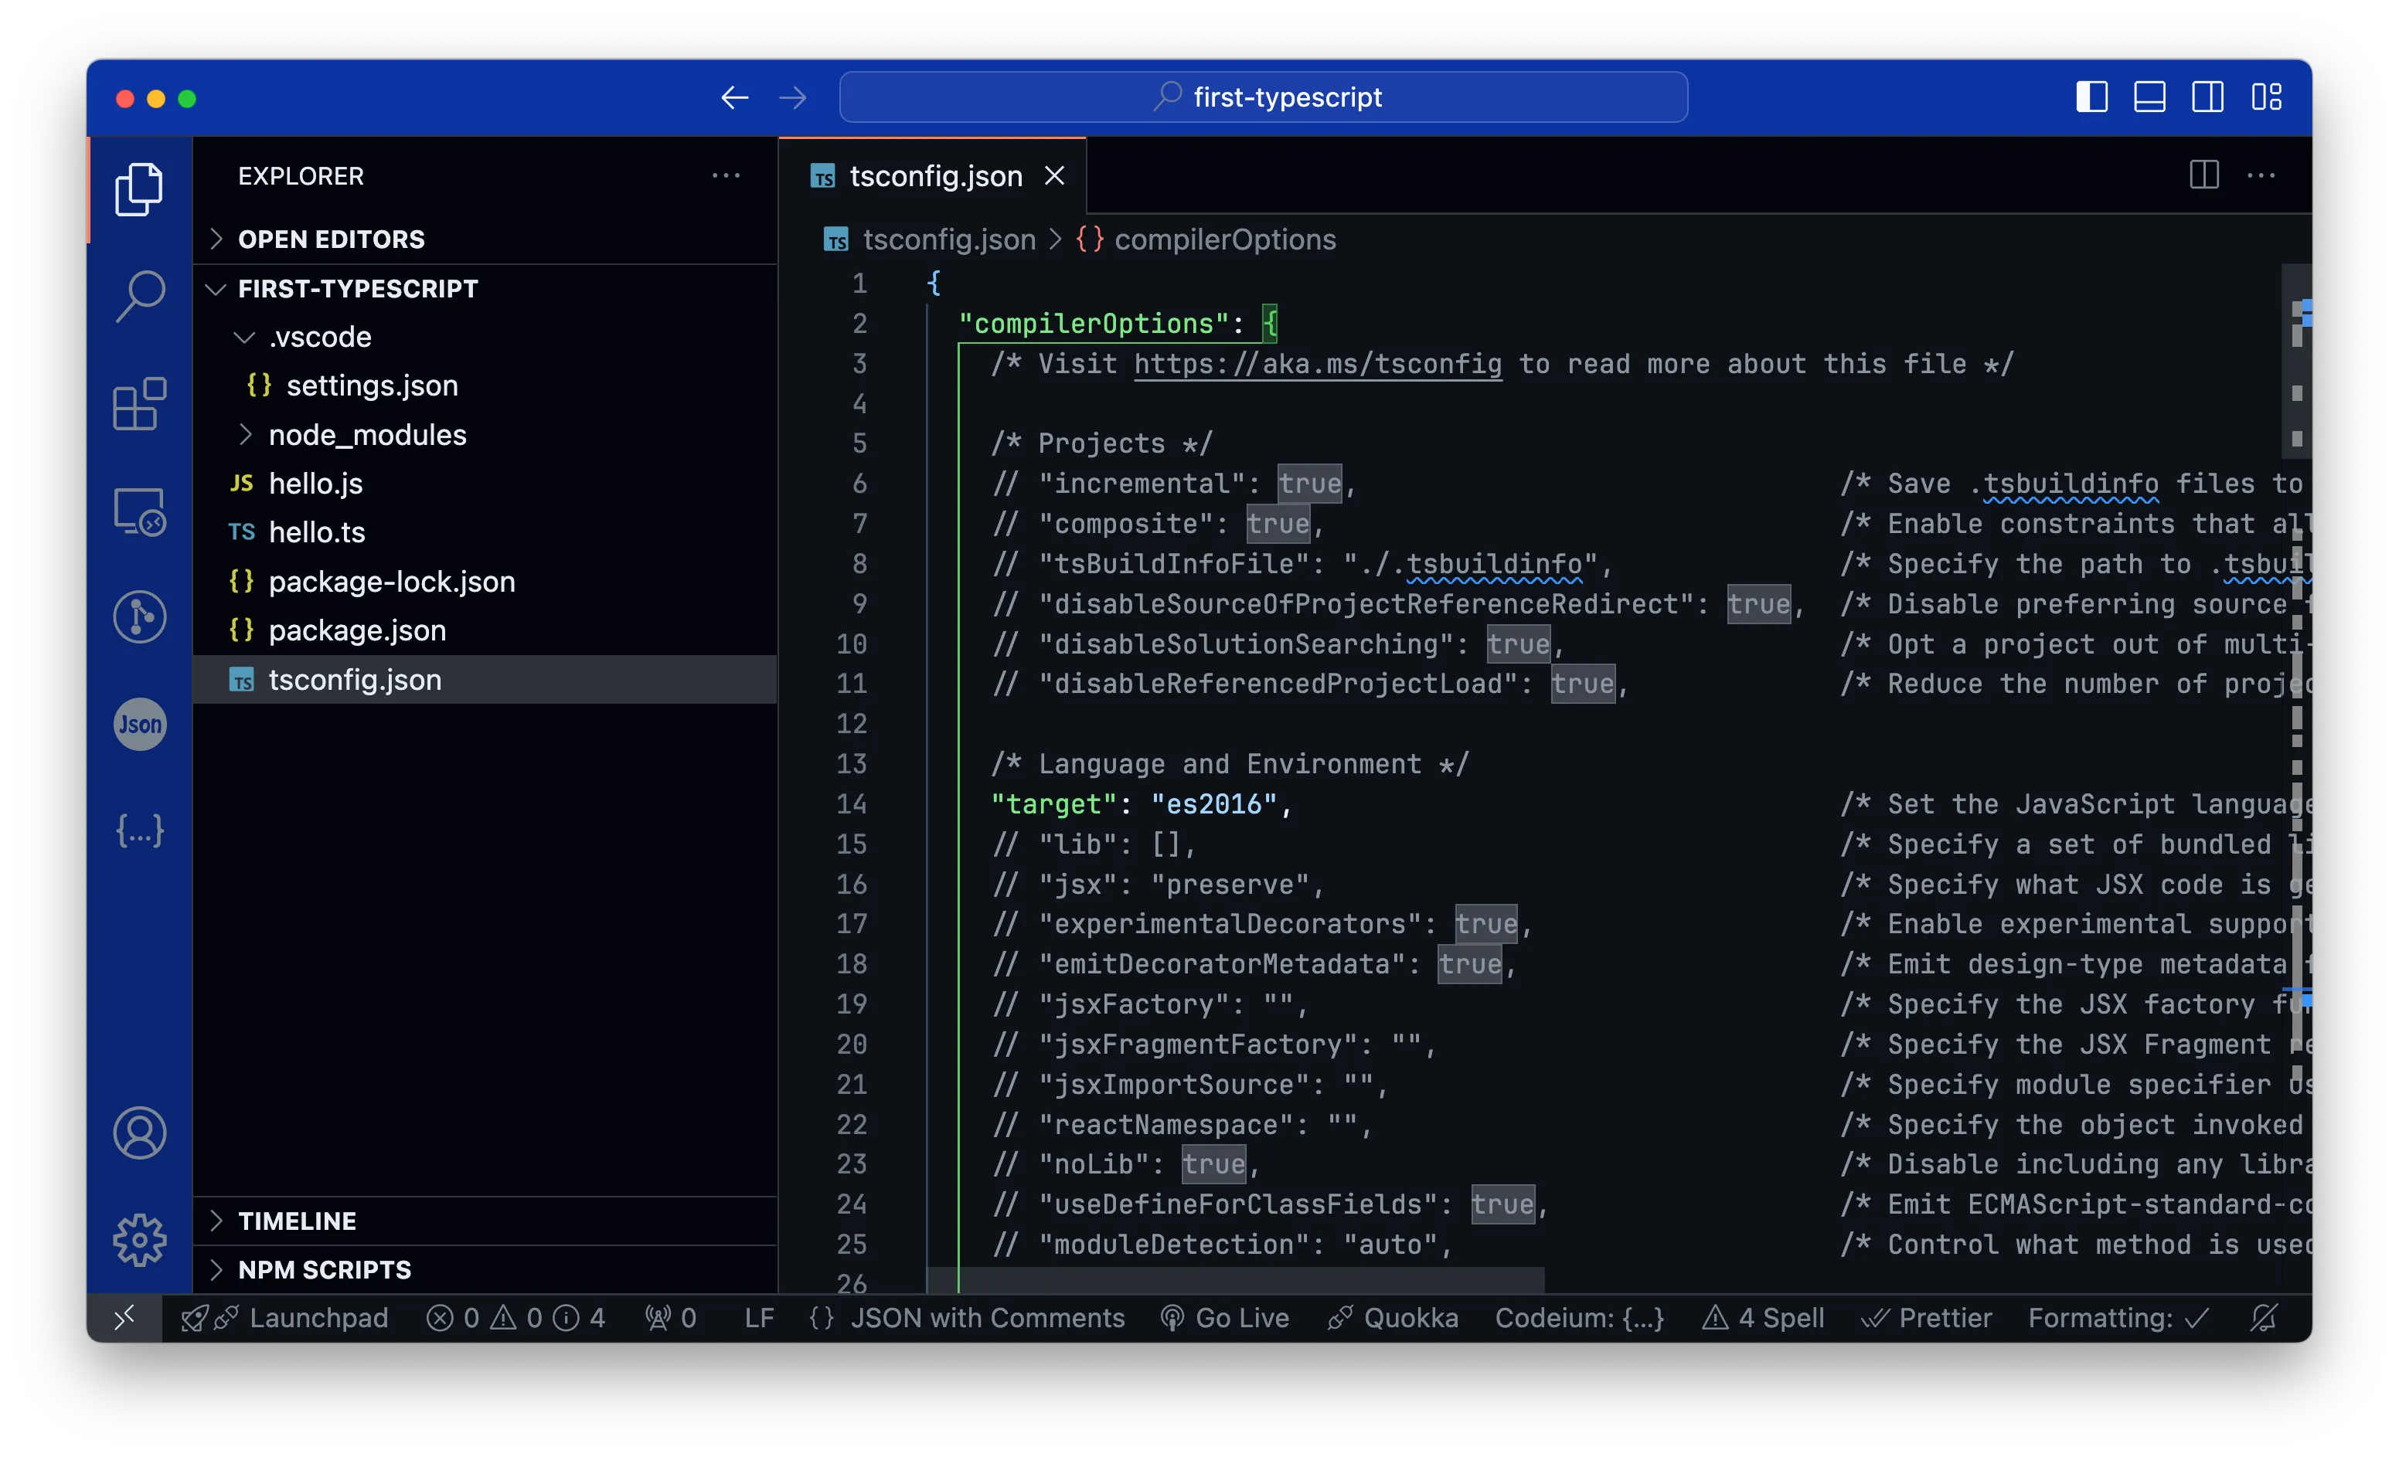Click the horizontal editor scrollbar
The height and width of the screenshot is (1457, 2399).
(x=1236, y=1280)
